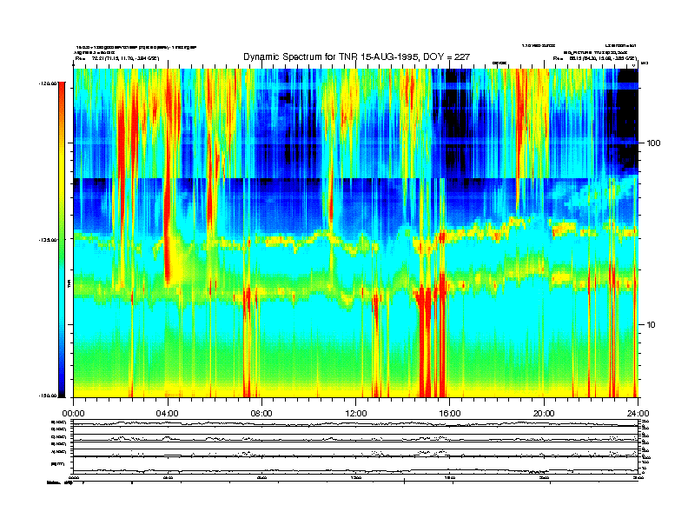Image resolution: width=688 pixels, height=532 pixels.
Task: Click the 08:00 time axis label
Action: click(x=261, y=414)
